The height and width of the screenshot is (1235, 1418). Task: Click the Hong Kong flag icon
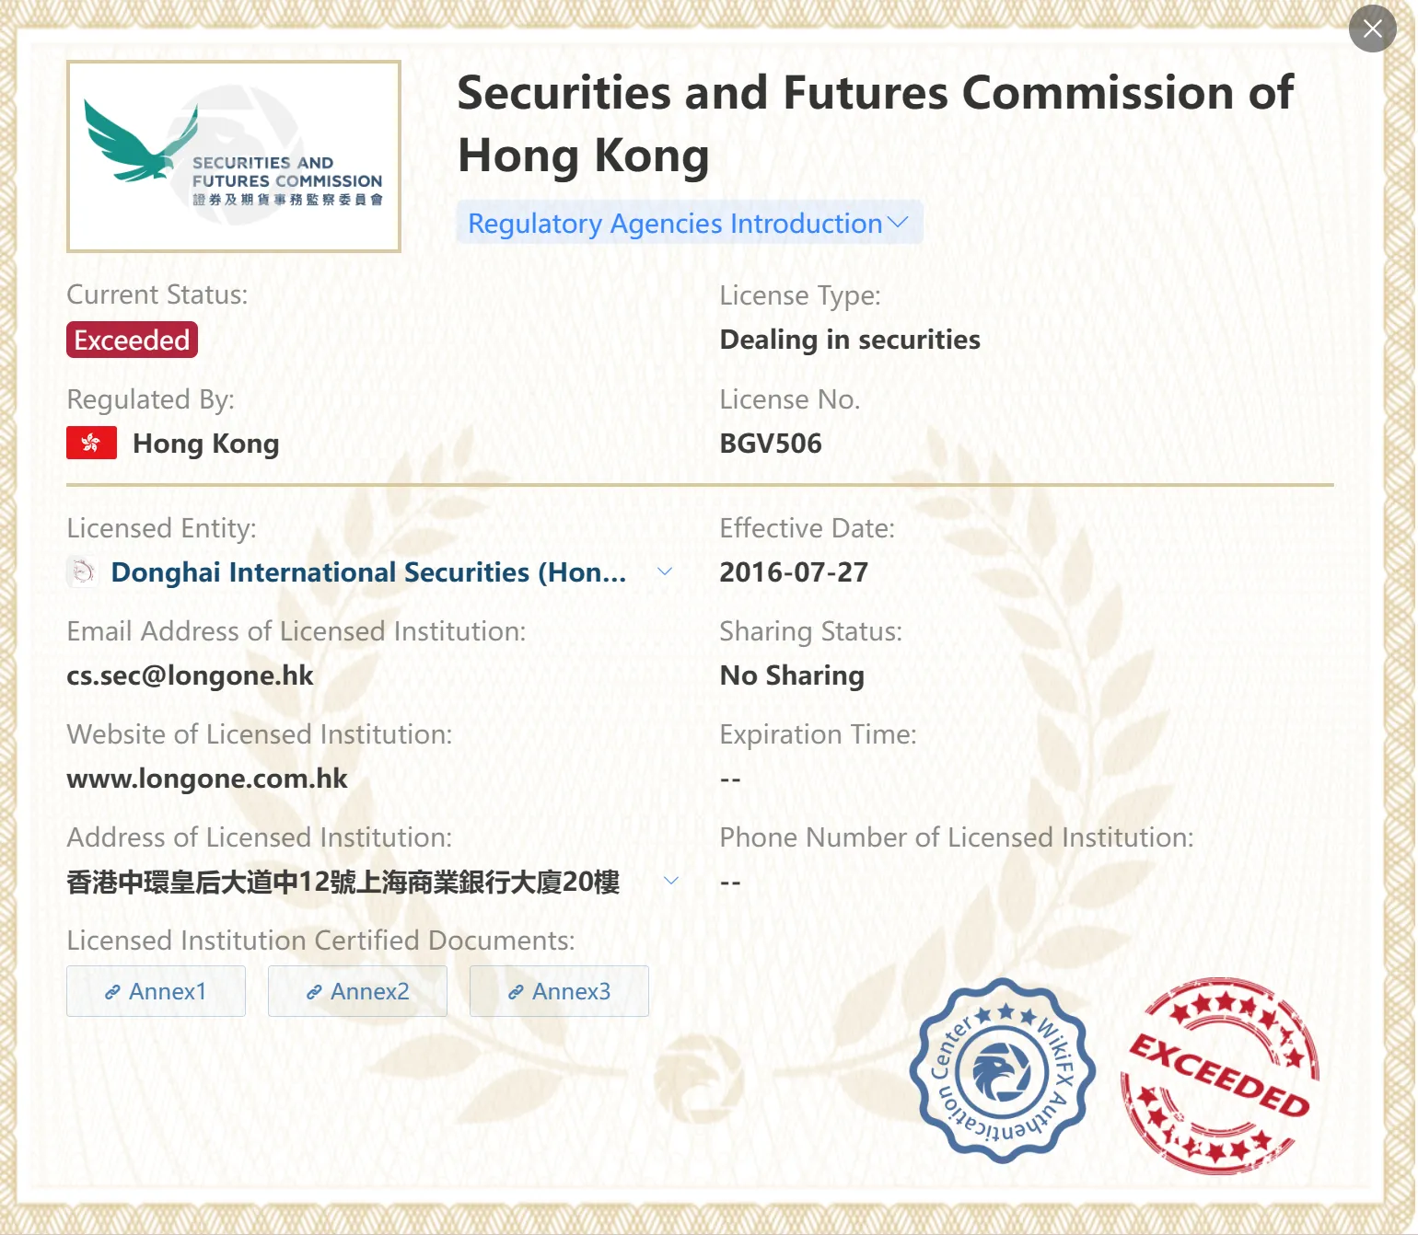91,443
